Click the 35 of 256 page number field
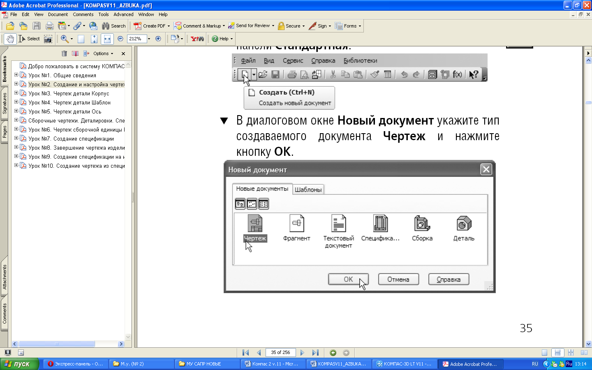This screenshot has height=370, width=592. [280, 352]
